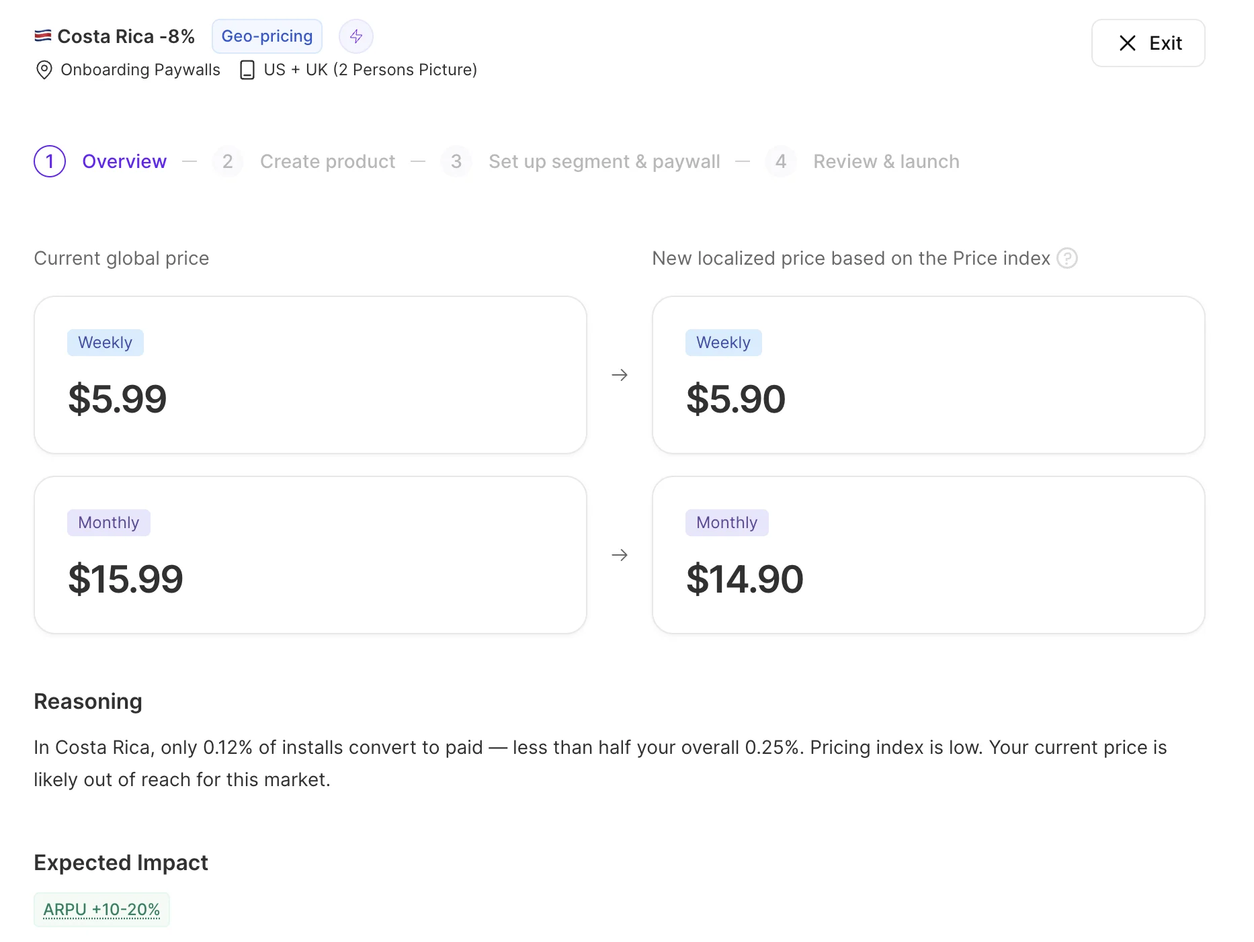Go to Create product step

[327, 161]
